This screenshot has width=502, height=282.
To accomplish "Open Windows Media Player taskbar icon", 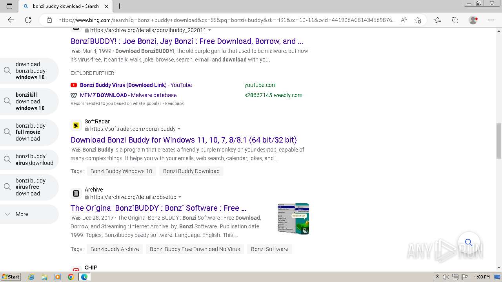I will click(58, 277).
